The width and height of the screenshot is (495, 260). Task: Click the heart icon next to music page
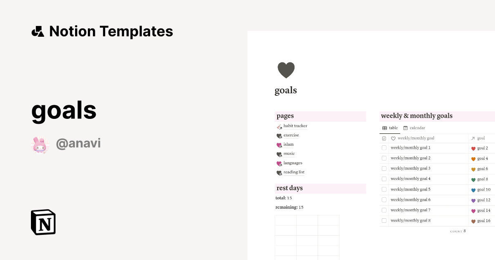coord(279,154)
